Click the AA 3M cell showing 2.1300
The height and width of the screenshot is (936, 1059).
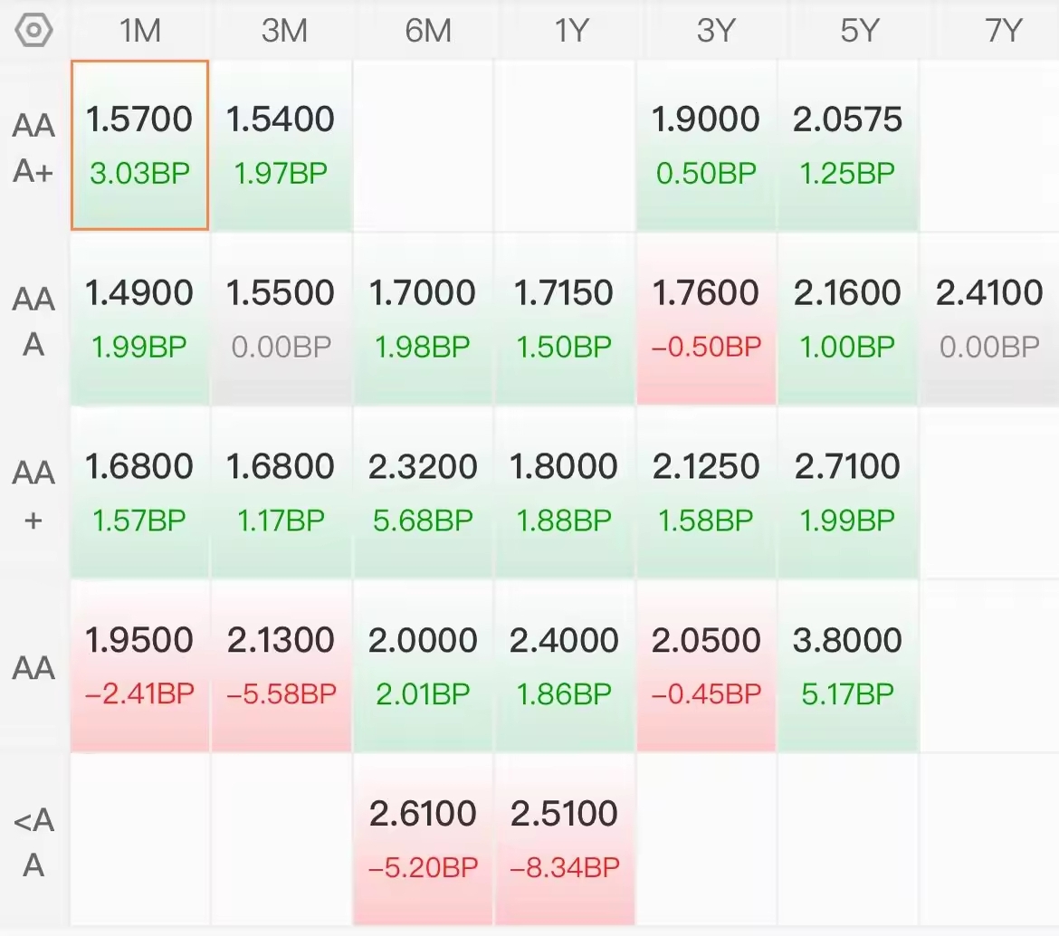point(281,666)
